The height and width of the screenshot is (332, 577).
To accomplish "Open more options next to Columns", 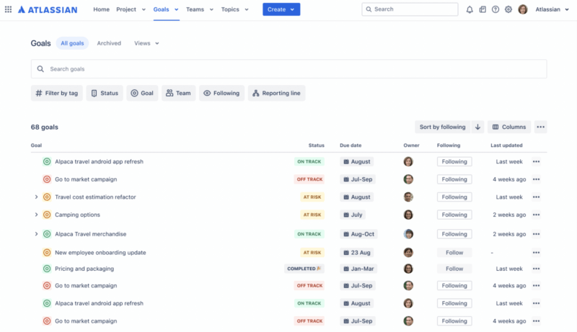I will tap(540, 127).
